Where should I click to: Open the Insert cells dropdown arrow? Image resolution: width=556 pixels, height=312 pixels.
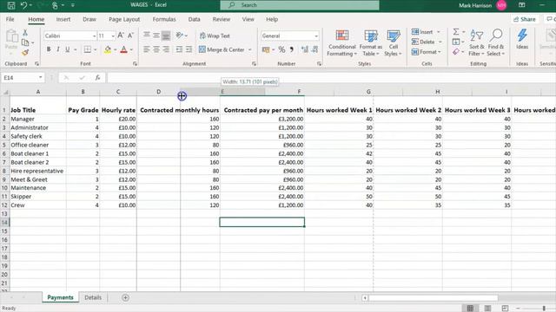pos(439,32)
